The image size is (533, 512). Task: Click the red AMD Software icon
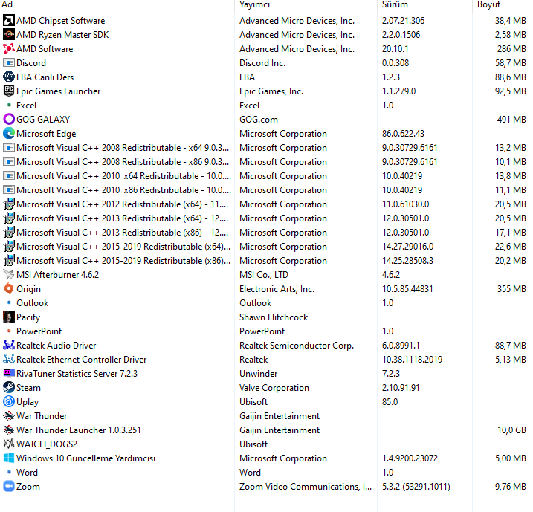point(9,49)
